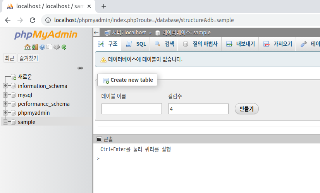Click the phpMyAdmin logo
Screen dimensions: 320x193
coord(46,34)
